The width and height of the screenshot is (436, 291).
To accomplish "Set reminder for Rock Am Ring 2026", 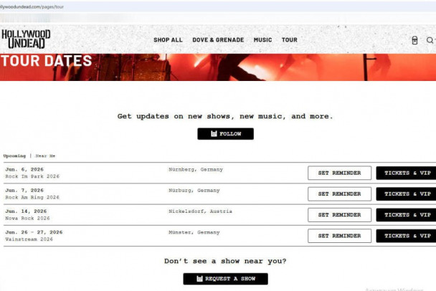I will click(x=339, y=194).
